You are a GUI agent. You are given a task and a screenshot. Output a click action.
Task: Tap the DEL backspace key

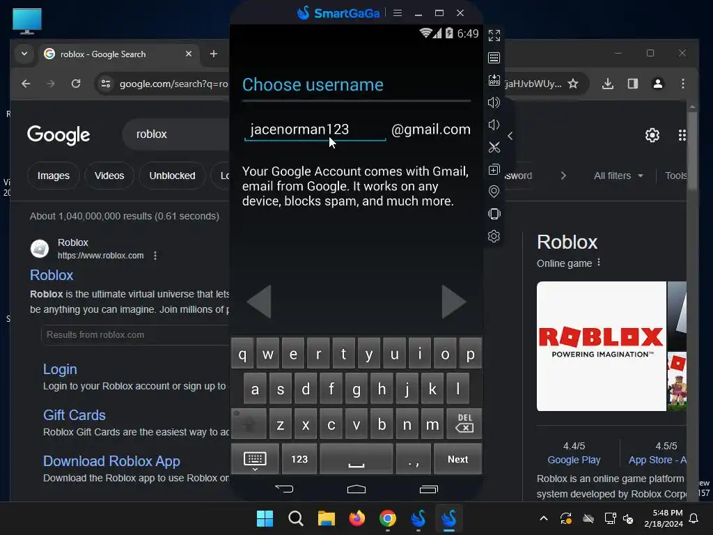(464, 424)
